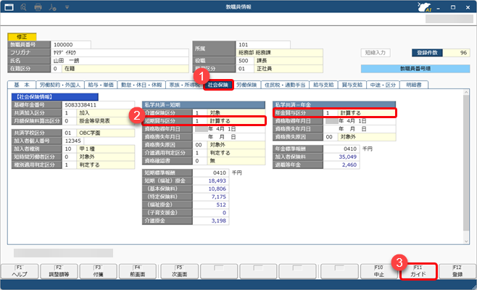Viewport: 477px width, 290px height.
Task: Open the 給与・単価 tab
Action: (x=101, y=85)
